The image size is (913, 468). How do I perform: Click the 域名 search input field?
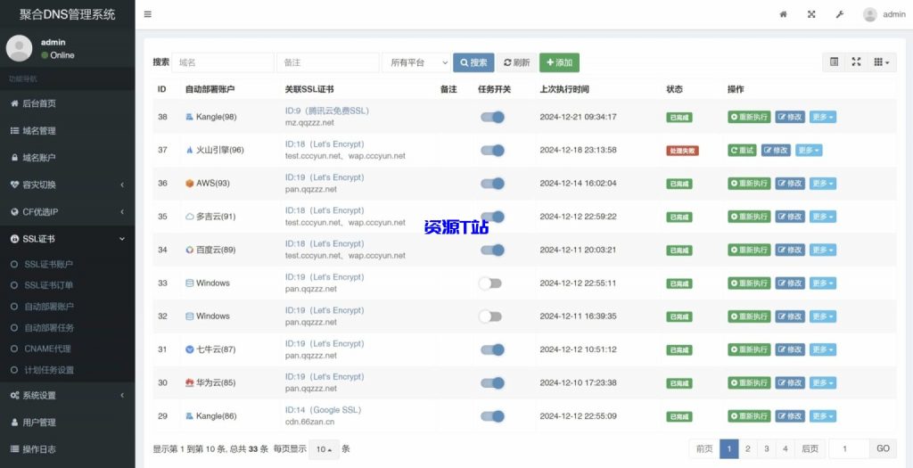pos(222,62)
